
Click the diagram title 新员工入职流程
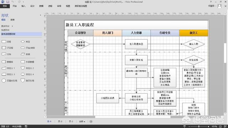point(80,25)
